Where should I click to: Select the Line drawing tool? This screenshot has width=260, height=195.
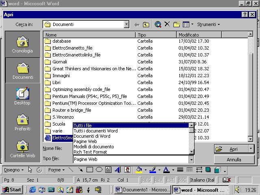click(x=71, y=170)
